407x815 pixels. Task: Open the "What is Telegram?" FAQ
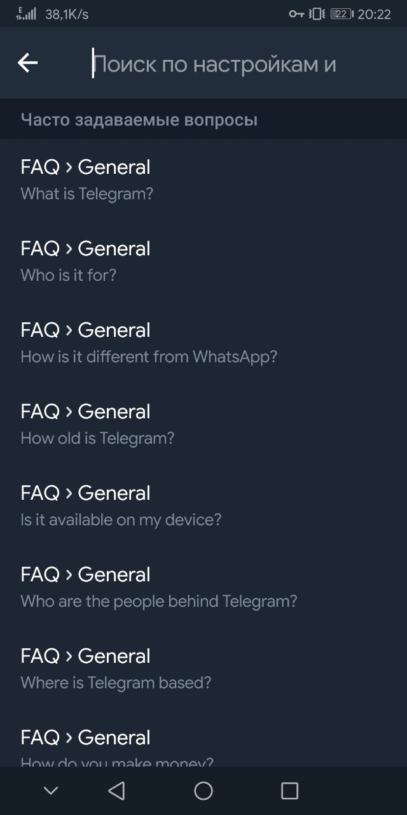[203, 180]
